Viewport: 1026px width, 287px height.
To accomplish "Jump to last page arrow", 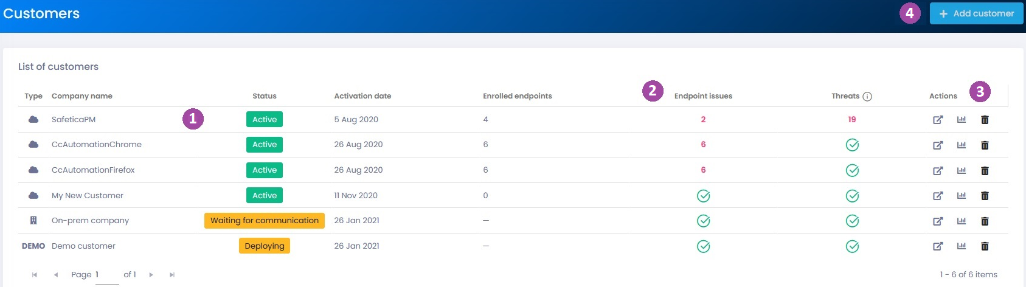I will (x=172, y=275).
